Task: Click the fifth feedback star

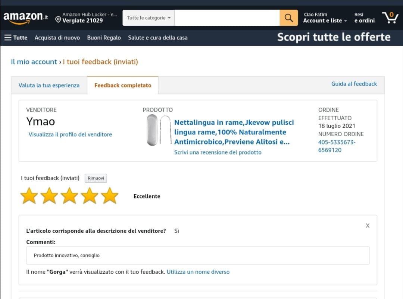Action: tap(110, 196)
